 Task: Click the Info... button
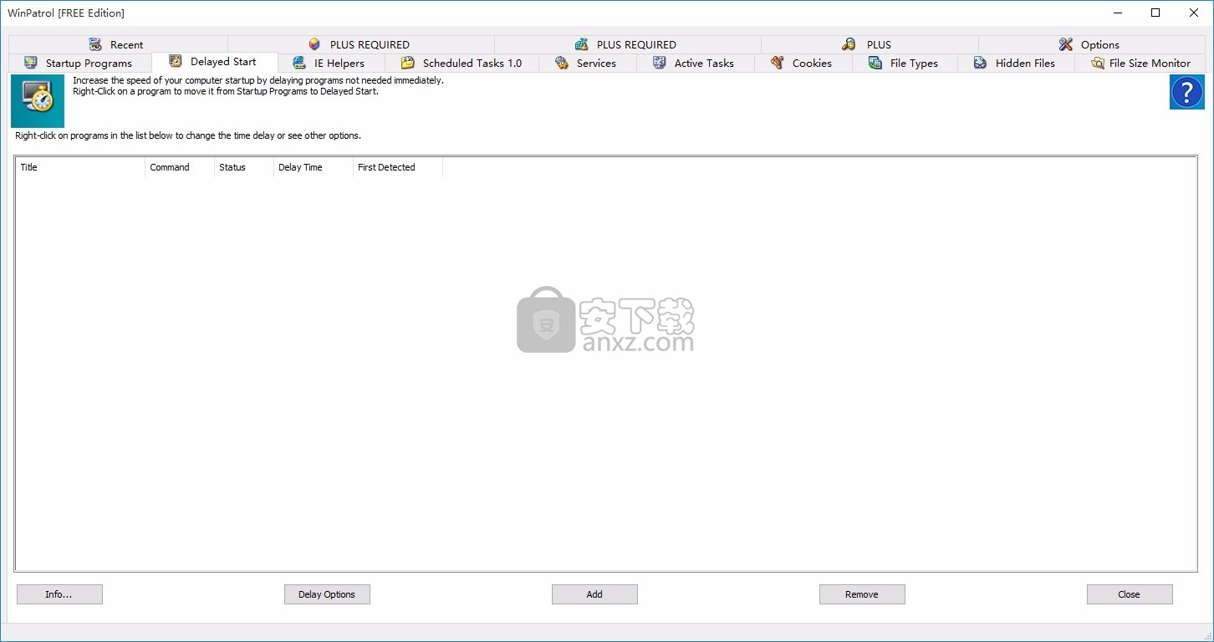tap(59, 594)
